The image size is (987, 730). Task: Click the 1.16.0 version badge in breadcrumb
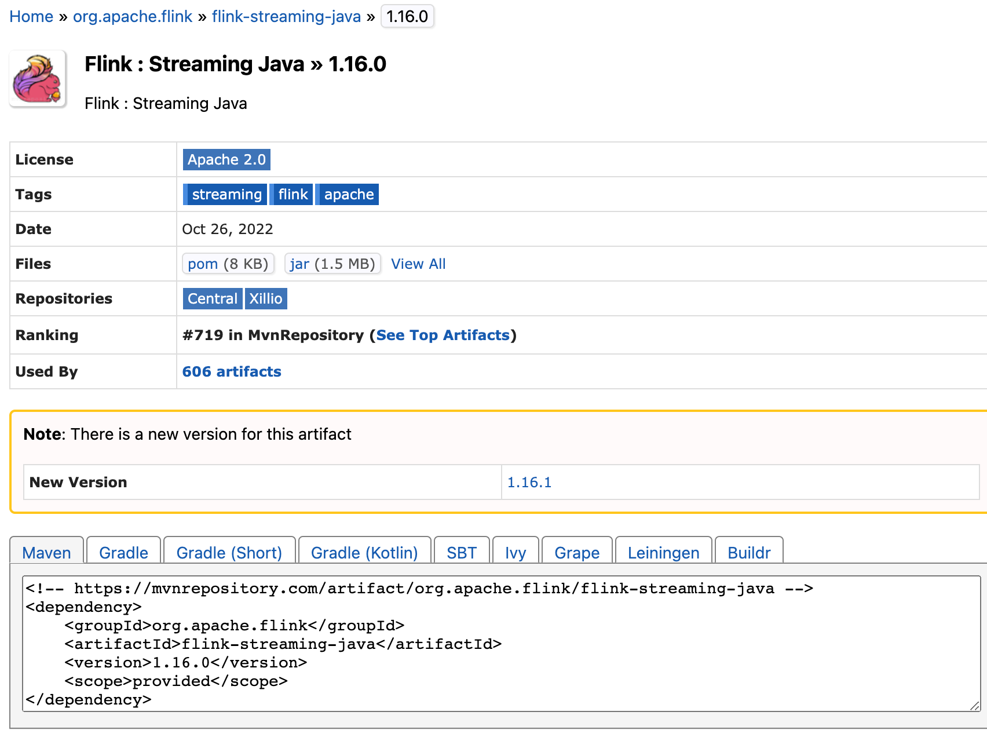(407, 16)
